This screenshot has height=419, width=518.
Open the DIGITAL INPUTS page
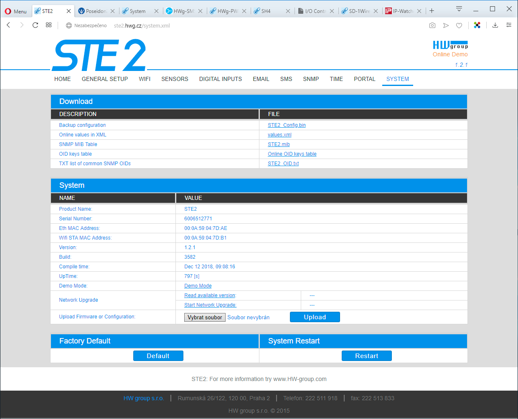click(221, 79)
